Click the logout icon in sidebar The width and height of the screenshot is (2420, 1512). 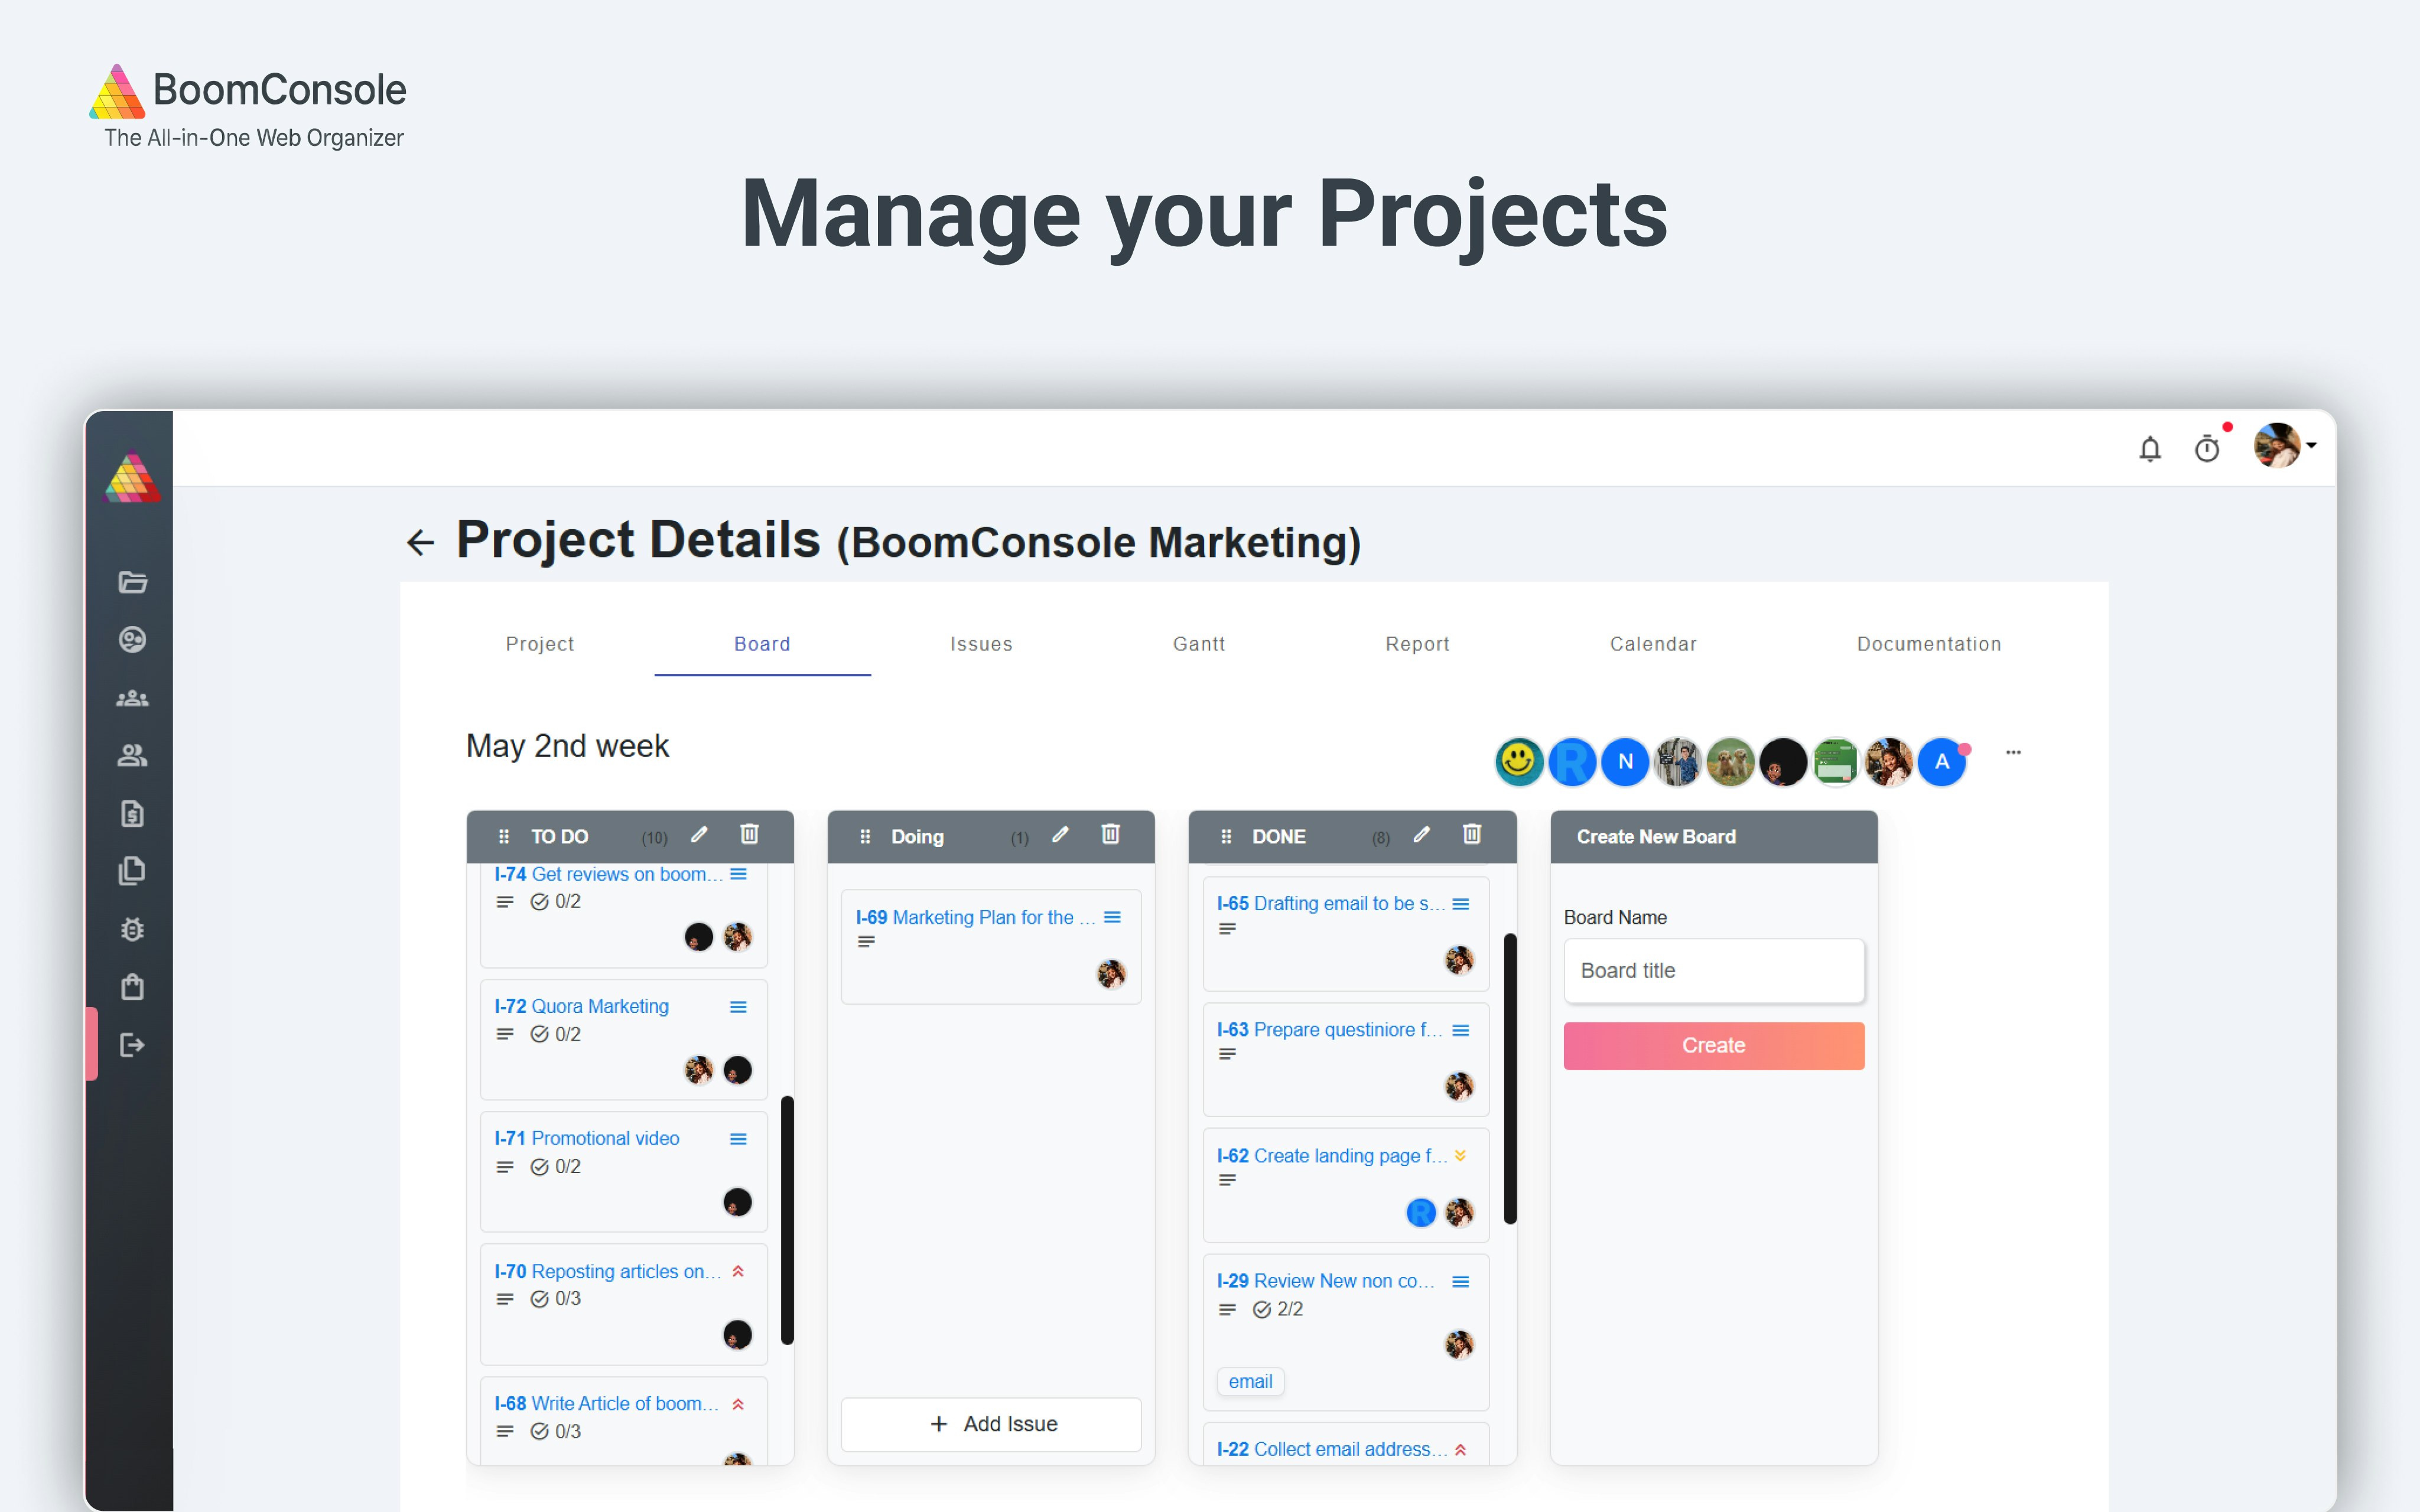pos(132,1045)
